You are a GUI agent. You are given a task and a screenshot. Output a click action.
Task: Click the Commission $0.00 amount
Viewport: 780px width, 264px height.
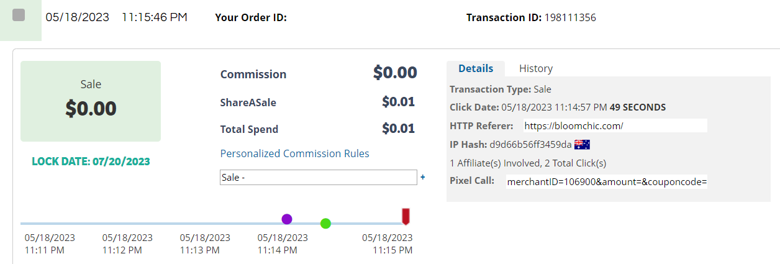(395, 73)
